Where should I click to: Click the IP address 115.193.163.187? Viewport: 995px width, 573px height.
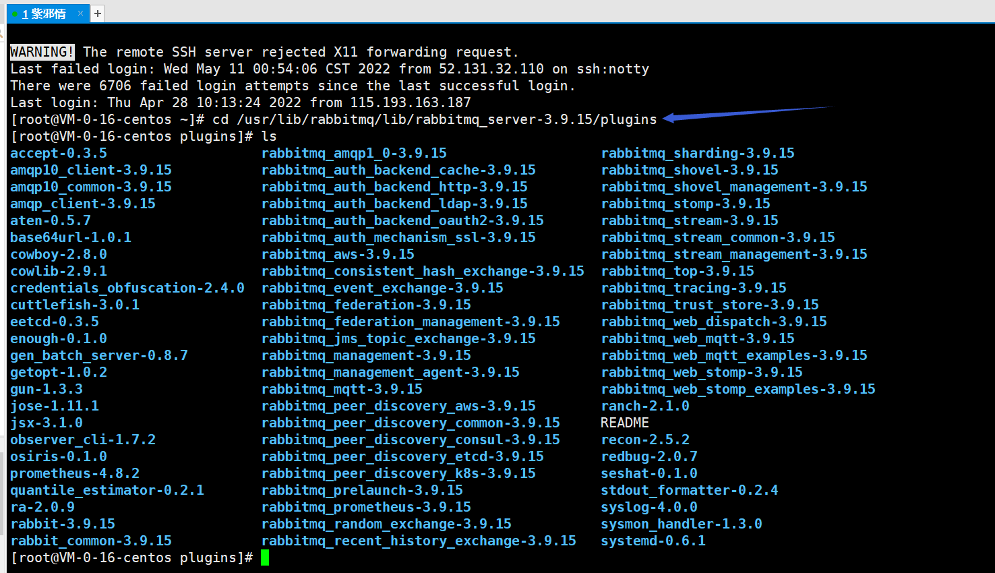click(x=411, y=102)
